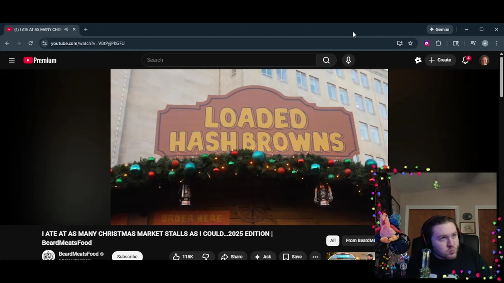Bookmark this page with star icon
The image size is (504, 283).
click(410, 43)
